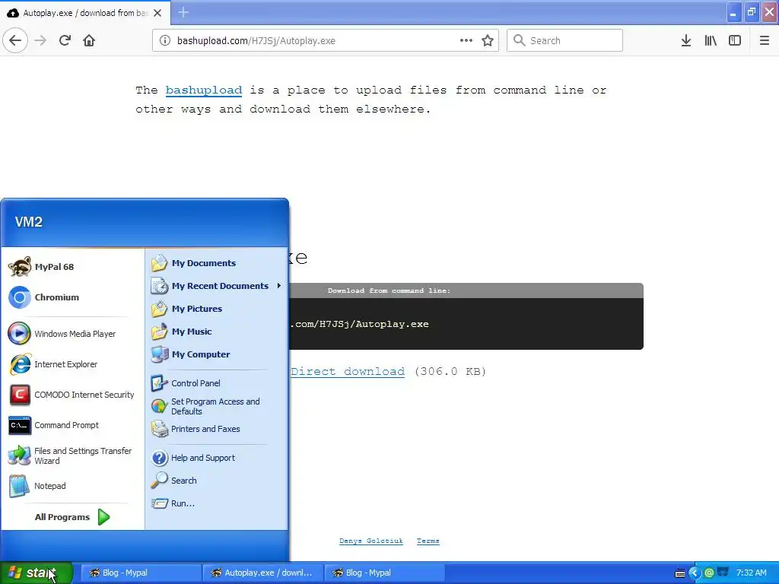The image size is (779, 584).
Task: Open the page actions three-dot menu
Action: click(466, 40)
